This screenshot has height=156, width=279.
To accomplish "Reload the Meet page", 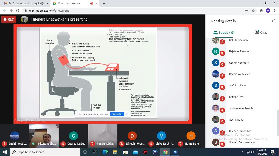I will [18, 11].
